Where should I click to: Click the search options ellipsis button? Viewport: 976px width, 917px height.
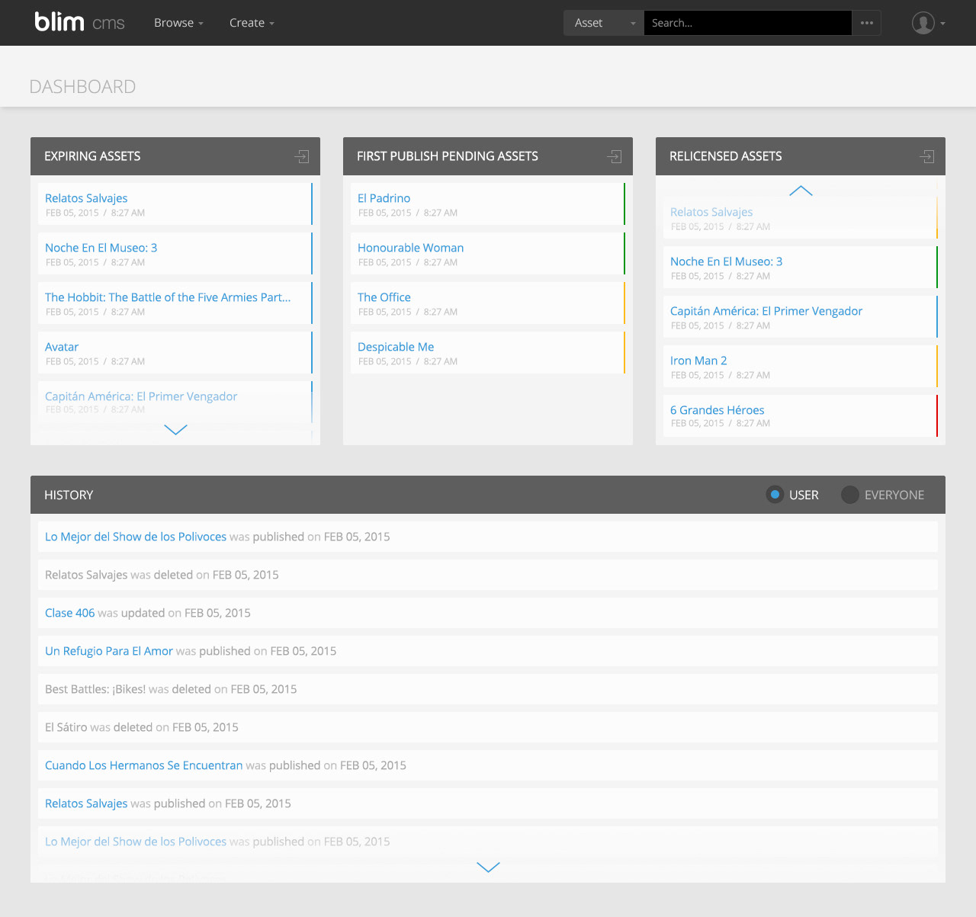tap(867, 23)
